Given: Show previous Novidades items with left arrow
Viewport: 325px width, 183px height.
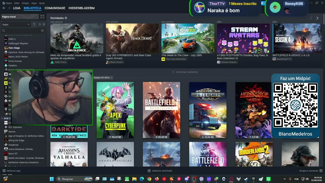Looking at the screenshot, I should point(311,18).
